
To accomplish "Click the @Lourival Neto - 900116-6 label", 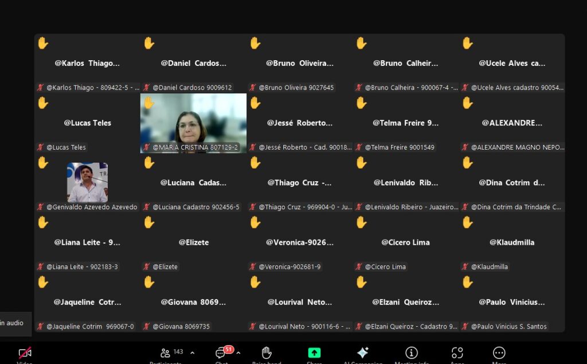I will point(304,327).
